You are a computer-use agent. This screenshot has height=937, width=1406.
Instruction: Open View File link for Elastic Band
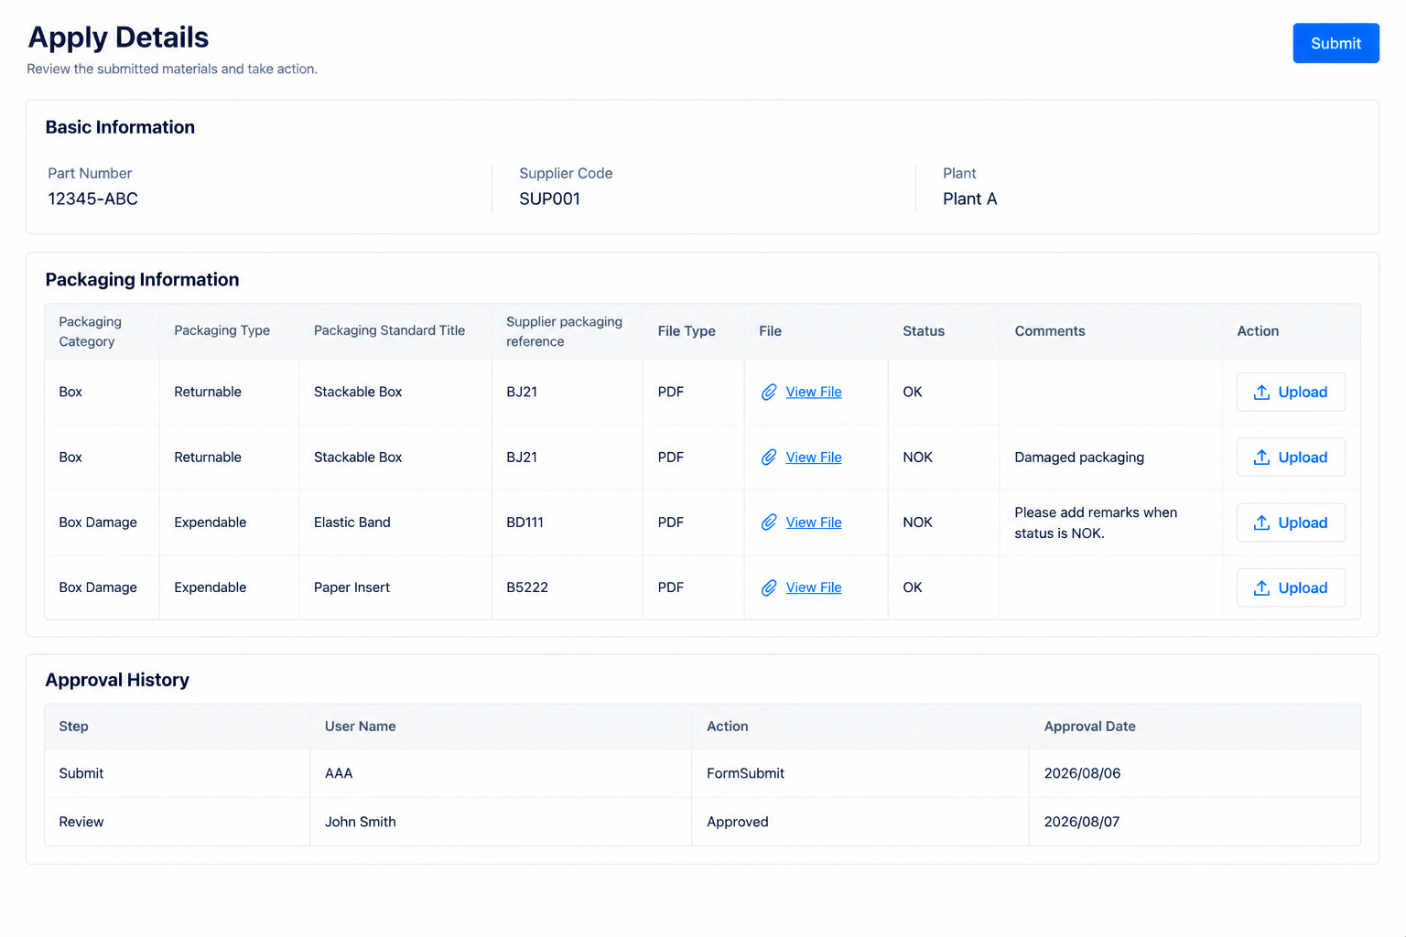(x=814, y=522)
